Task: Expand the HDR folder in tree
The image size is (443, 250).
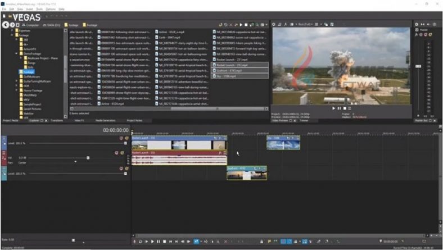Action: 17,85
